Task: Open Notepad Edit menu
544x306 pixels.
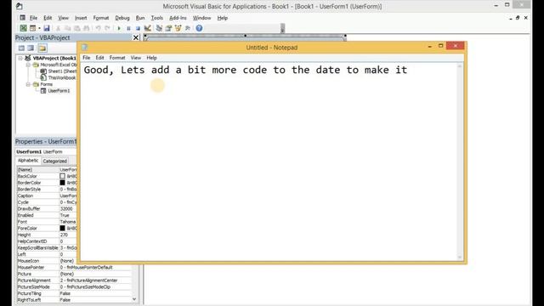Action: tap(99, 58)
